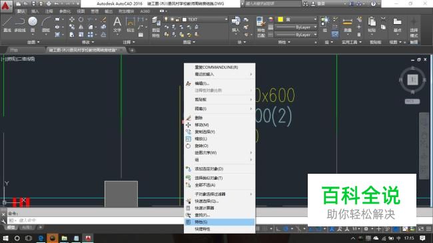Viewport: 433px width, 243px height.
Task: Toggle the TEXT layer freeze sun icon
Action: coord(172,19)
